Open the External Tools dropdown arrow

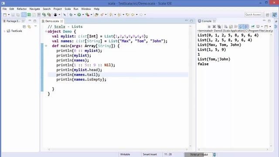91,14
